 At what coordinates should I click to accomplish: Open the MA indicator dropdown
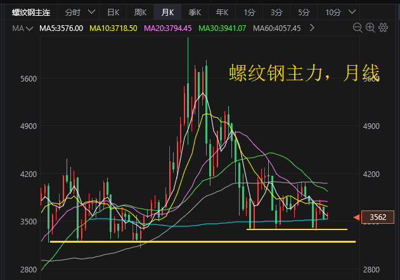tap(22, 28)
